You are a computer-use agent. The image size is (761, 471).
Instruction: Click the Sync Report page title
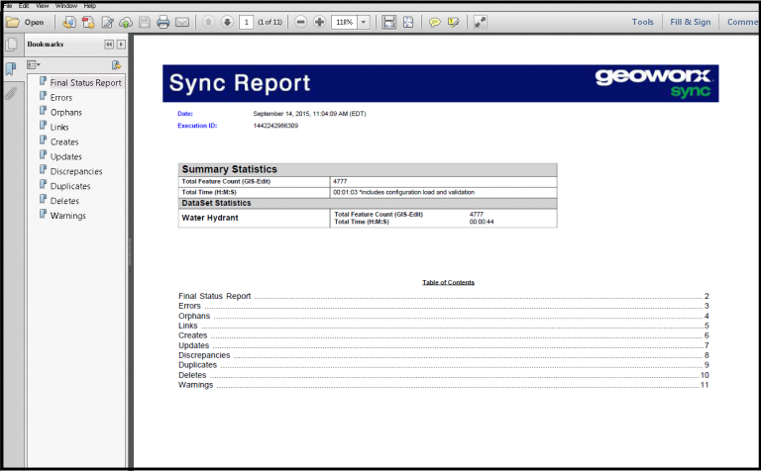tap(239, 83)
